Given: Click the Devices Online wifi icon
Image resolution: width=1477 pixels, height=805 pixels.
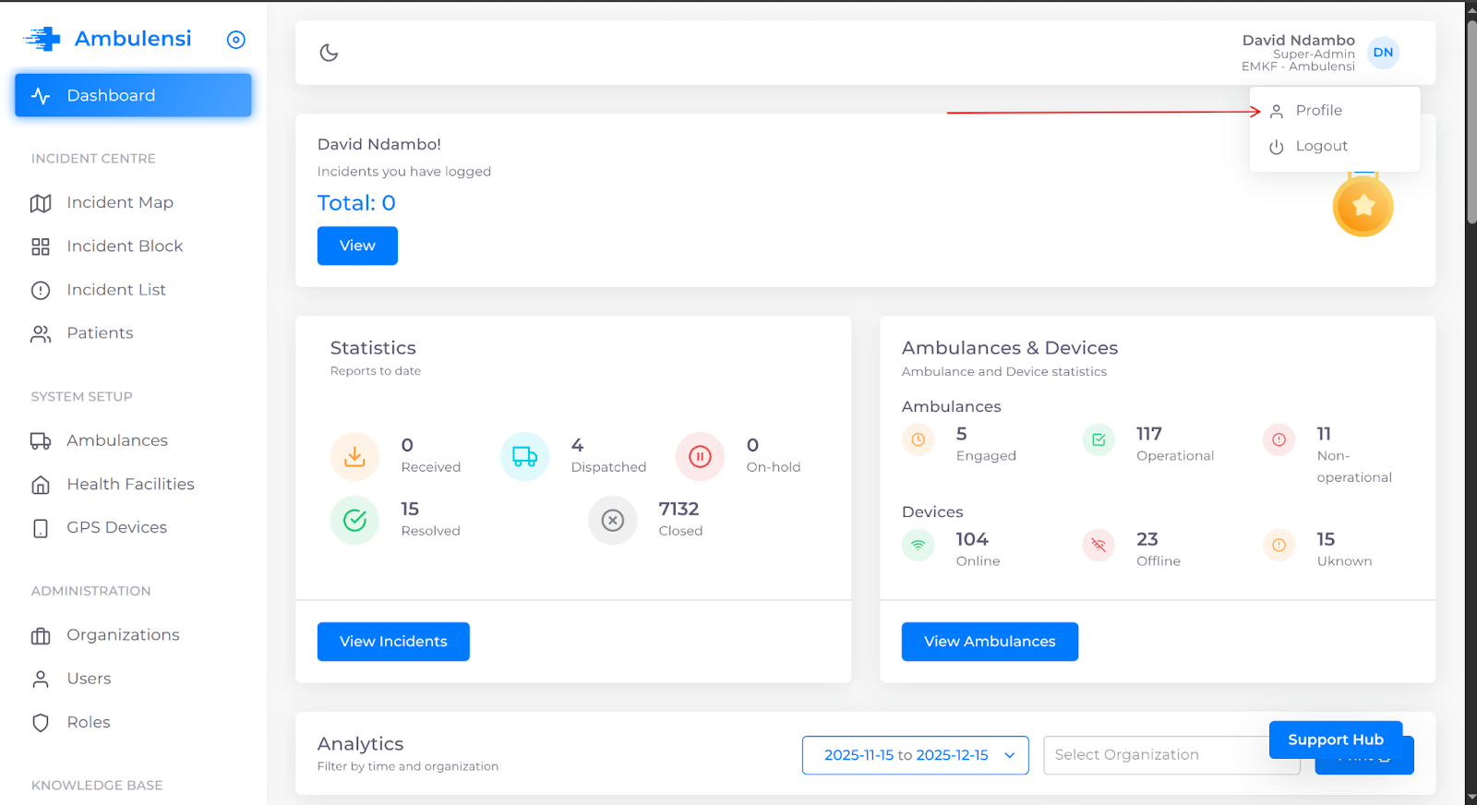Looking at the screenshot, I should [918, 545].
